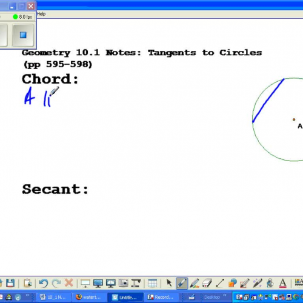This screenshot has width=303, height=303.
Task: Click the circle center point near A
Action: coord(294,119)
